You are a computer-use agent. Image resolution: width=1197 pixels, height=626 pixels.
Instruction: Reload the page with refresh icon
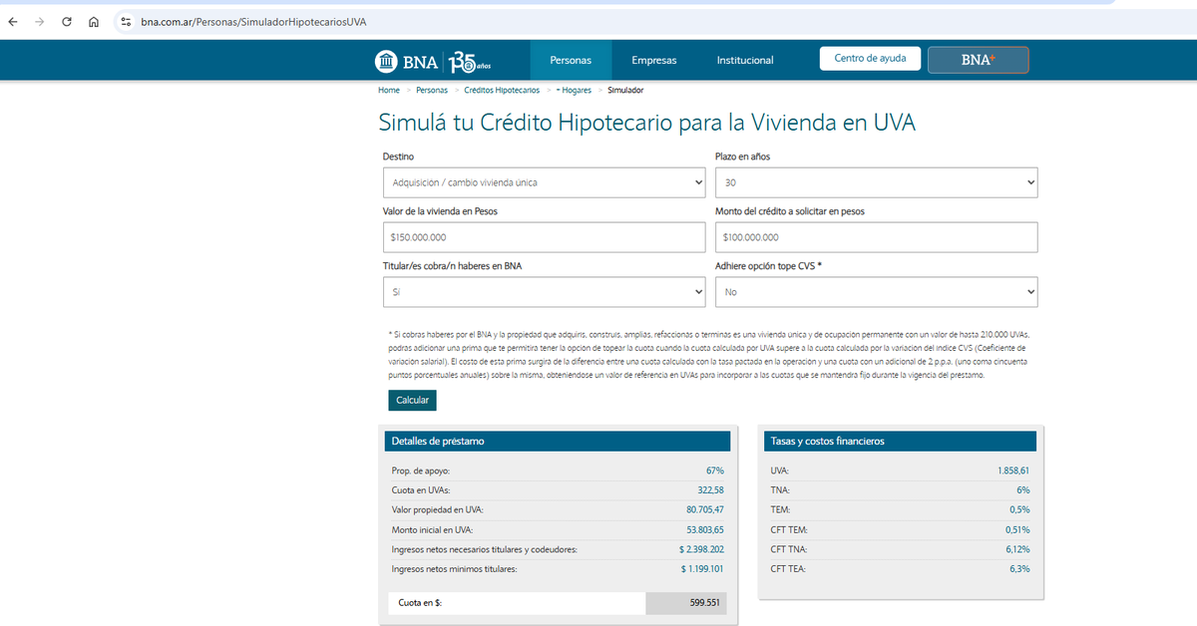point(67,21)
